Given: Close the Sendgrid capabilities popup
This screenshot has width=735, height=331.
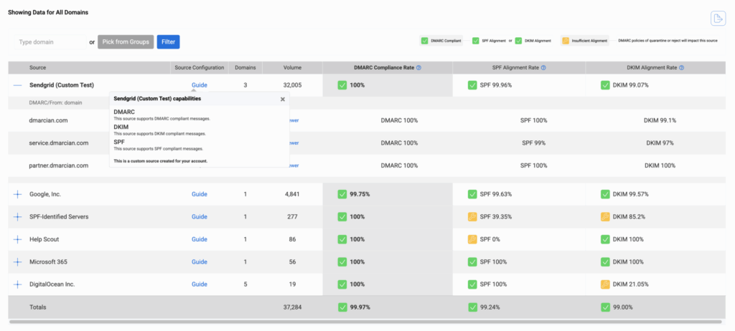Looking at the screenshot, I should coord(283,100).
